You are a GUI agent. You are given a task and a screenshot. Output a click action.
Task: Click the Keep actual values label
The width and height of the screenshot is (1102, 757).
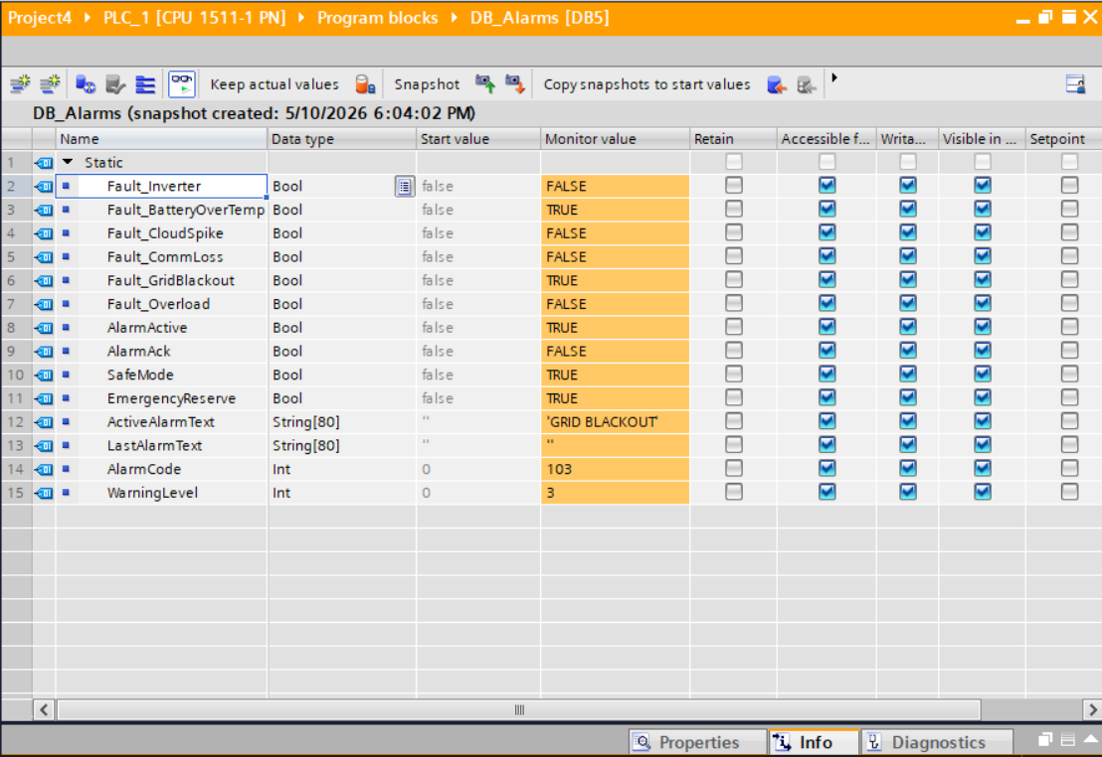coord(275,84)
